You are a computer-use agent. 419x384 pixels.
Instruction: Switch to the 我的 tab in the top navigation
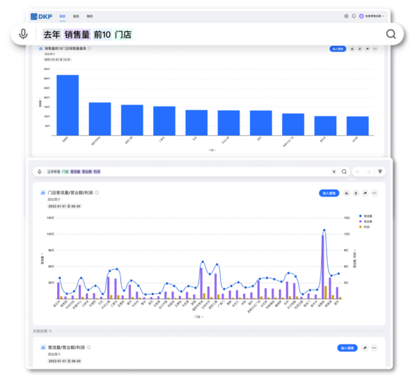coord(89,16)
